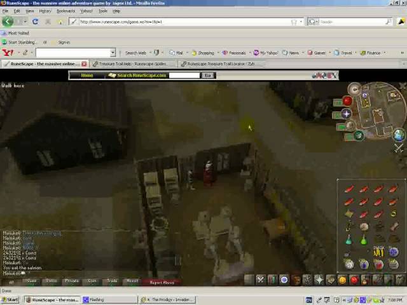Expand the Yahoo search box dropdown arrow
This screenshot has height=305, width=407.
point(113,53)
